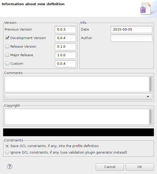The height and width of the screenshot is (174, 157).
Task: Focus the Author text field
Action: coord(131,38)
